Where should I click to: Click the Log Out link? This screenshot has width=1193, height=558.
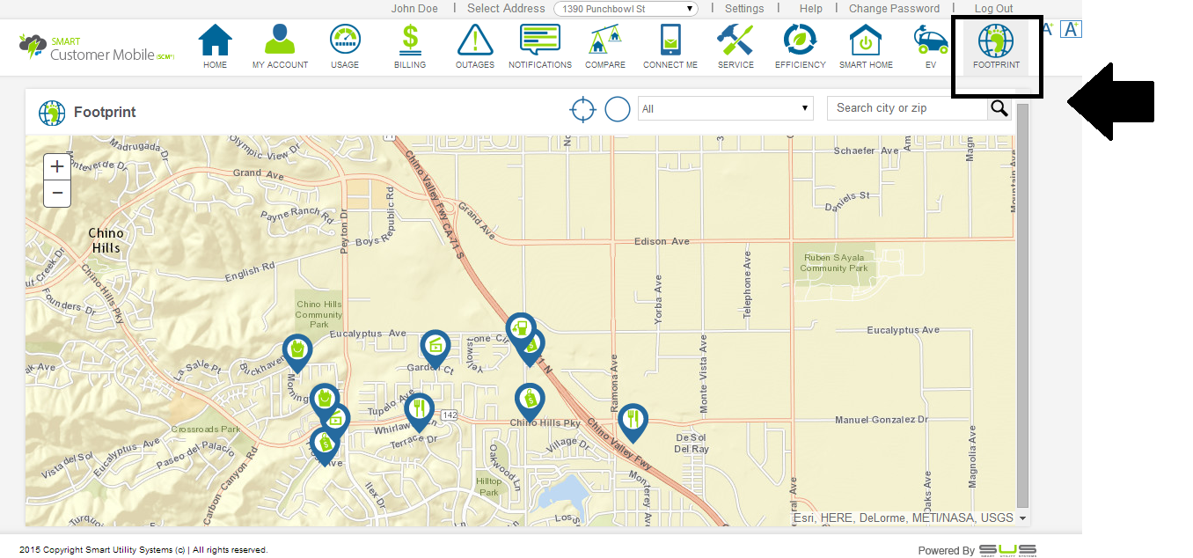tap(993, 9)
